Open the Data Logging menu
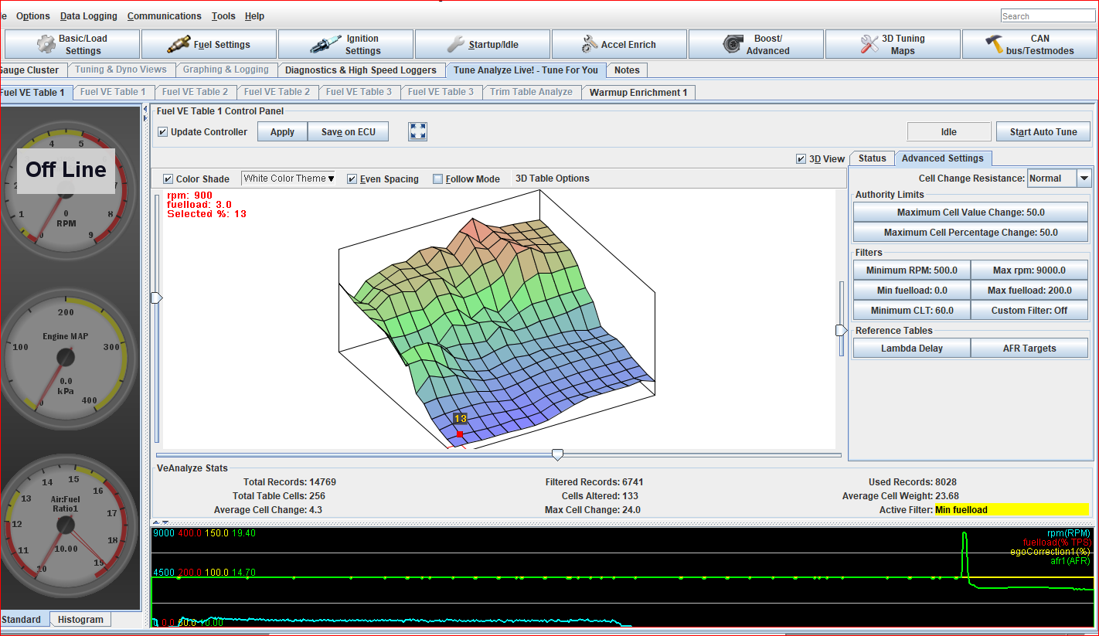 (x=88, y=15)
